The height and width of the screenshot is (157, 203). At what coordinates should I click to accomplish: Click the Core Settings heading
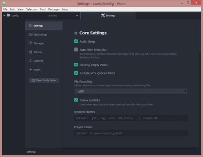click(x=93, y=33)
